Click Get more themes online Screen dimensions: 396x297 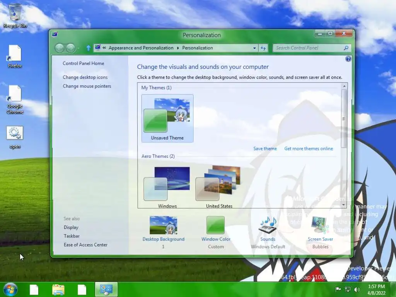(x=309, y=148)
